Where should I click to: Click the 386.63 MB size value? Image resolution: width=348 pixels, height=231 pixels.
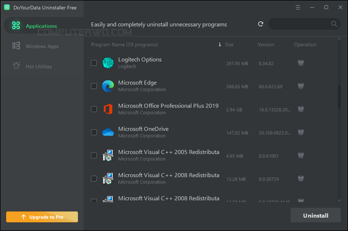pyautogui.click(x=237, y=87)
